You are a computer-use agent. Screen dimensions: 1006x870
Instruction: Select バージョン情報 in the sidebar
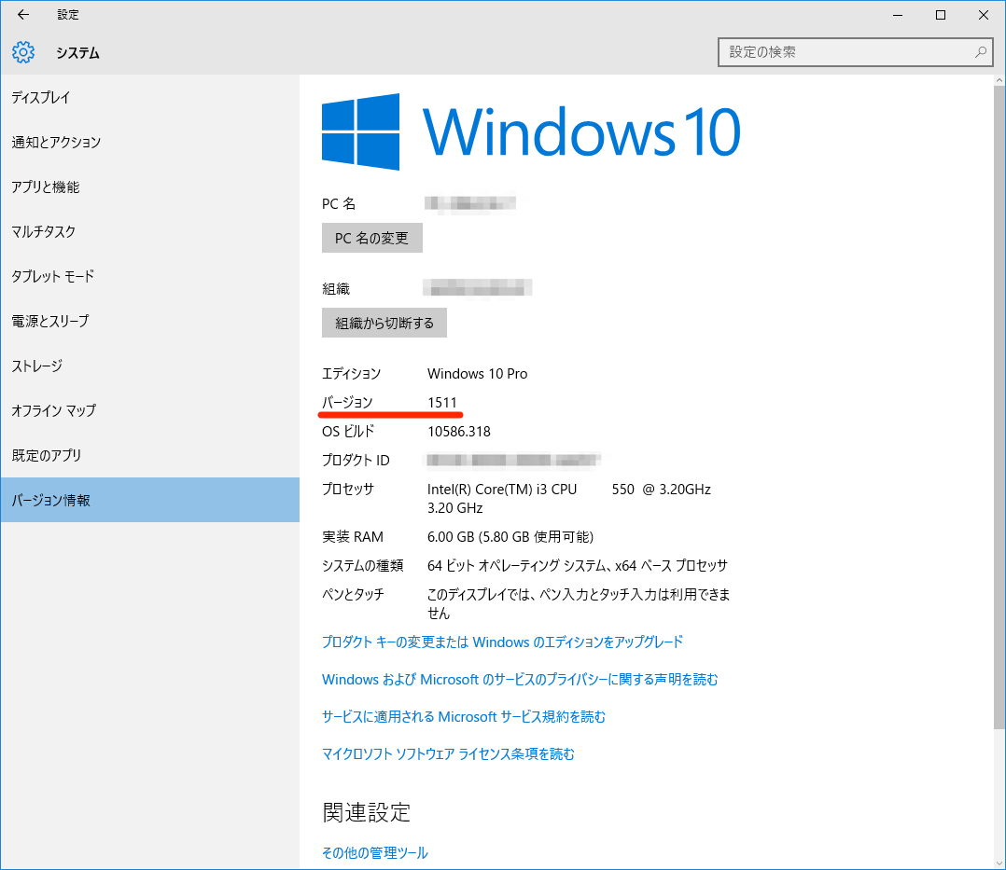pyautogui.click(x=150, y=500)
